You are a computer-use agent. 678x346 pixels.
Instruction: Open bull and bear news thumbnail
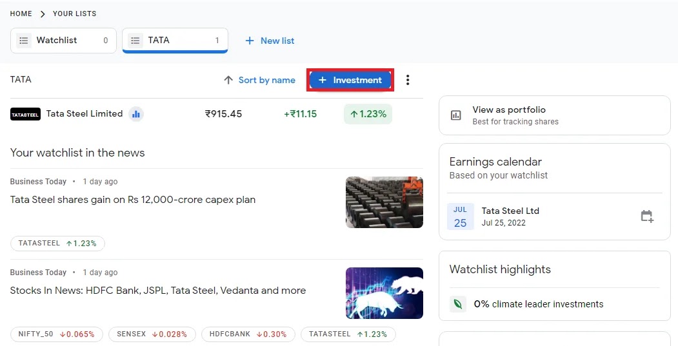click(x=384, y=293)
